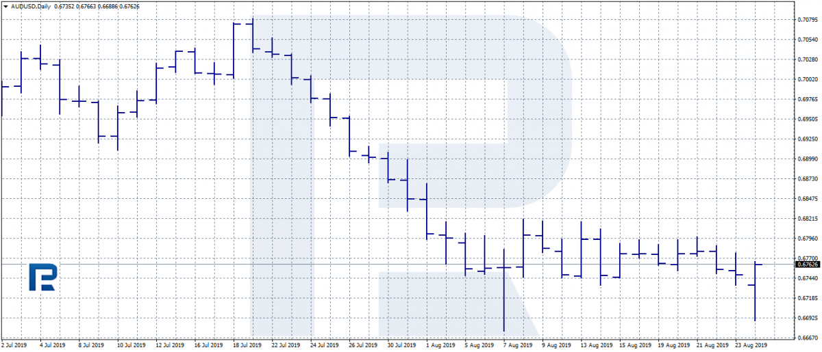The width and height of the screenshot is (822, 352).
Task: Click the 0.70540 price axis label
Action: [x=807, y=39]
